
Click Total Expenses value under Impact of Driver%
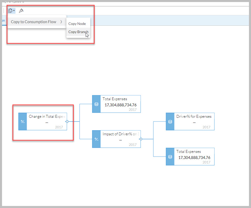[x=194, y=157]
